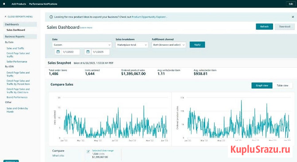Dismiss the product ideas banner

(x=293, y=17)
